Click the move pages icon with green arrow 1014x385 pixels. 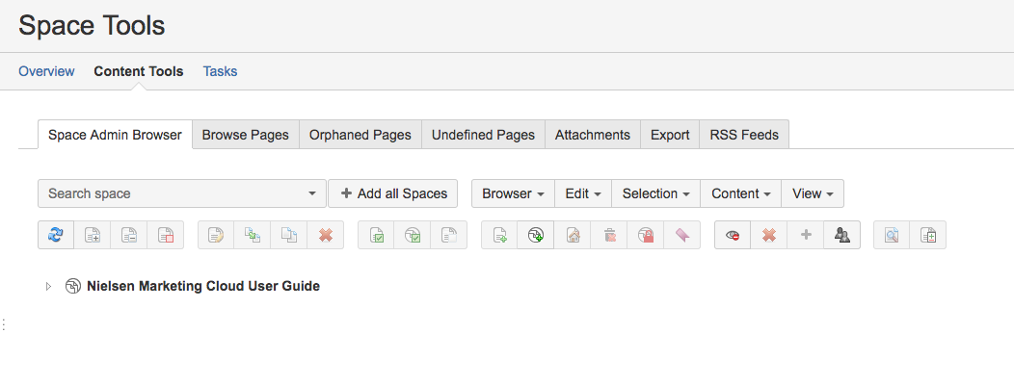[253, 235]
